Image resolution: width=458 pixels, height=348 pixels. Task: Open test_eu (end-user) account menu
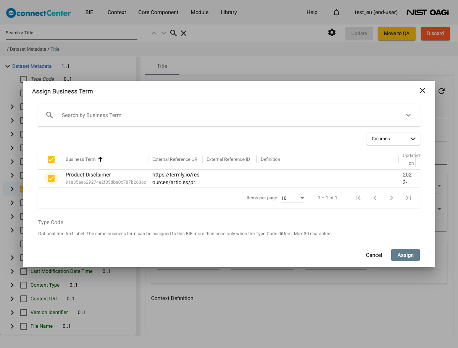point(376,12)
